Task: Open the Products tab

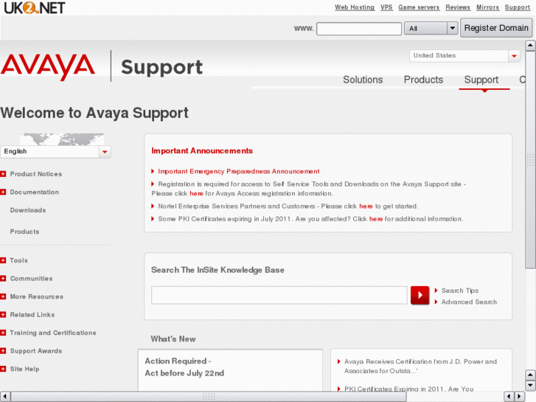Action: pos(423,80)
